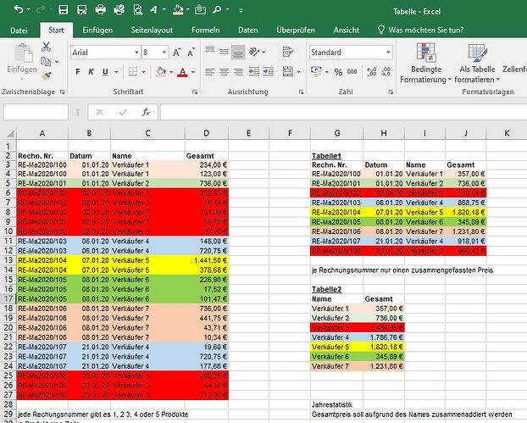Viewport: 527px width, 423px height.
Task: Click the red font color swatch button
Action: point(182,72)
